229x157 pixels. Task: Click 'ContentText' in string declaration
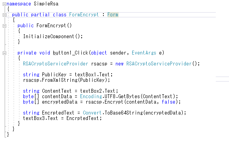click(57, 91)
